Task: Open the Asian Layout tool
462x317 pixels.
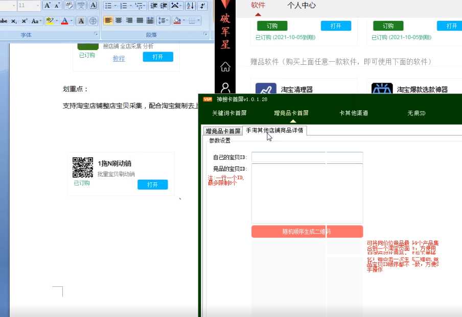Action: [175, 6]
